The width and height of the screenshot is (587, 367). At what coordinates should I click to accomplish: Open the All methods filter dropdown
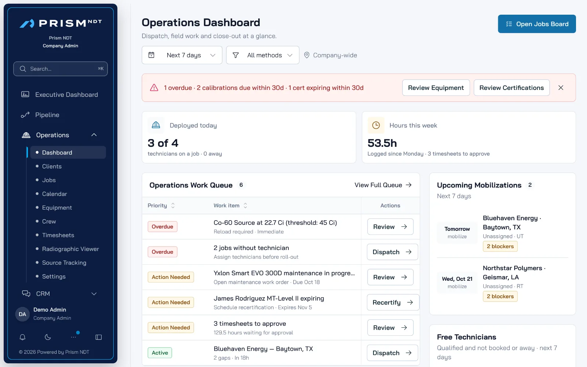point(263,55)
